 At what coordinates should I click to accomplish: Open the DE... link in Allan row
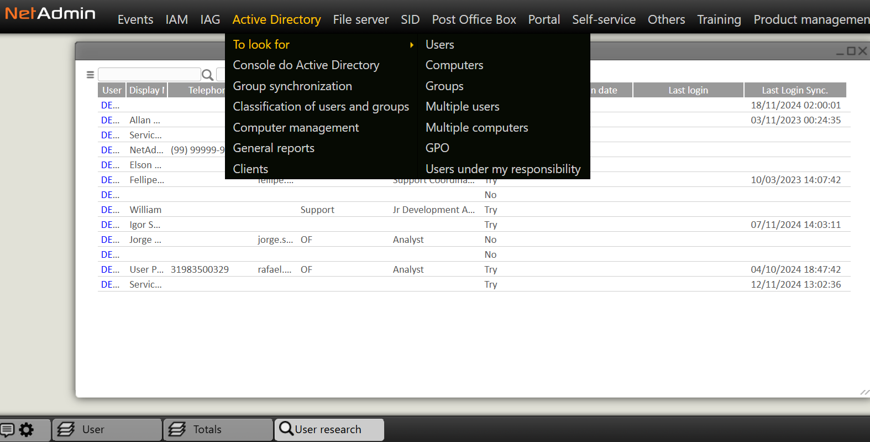click(x=110, y=120)
